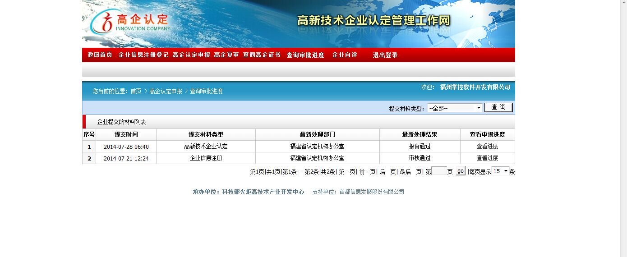Click the 提交时间 column header
This screenshot has width=627, height=257.
126,135
